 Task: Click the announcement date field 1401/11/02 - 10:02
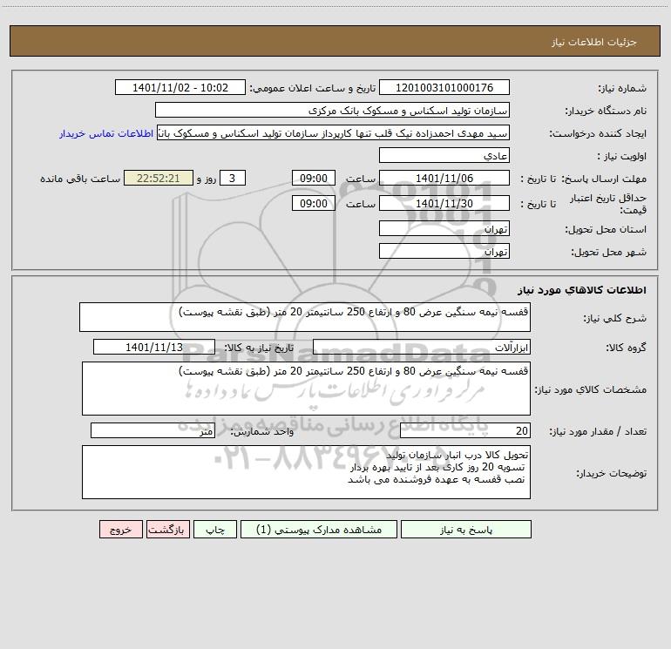pyautogui.click(x=180, y=87)
